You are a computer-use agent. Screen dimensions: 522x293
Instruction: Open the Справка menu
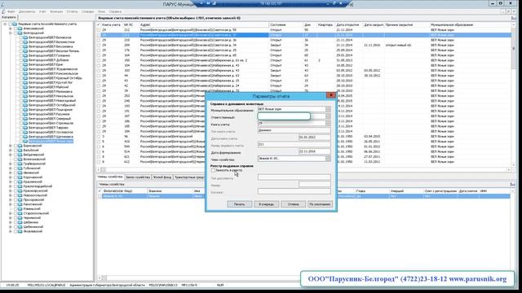(x=115, y=11)
